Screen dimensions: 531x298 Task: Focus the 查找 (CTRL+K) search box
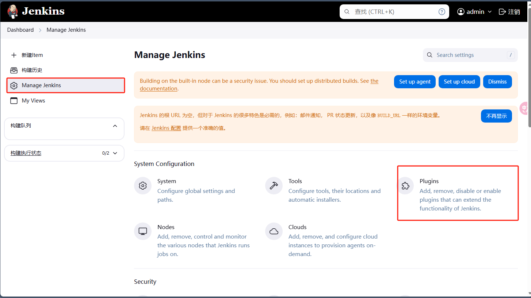394,12
